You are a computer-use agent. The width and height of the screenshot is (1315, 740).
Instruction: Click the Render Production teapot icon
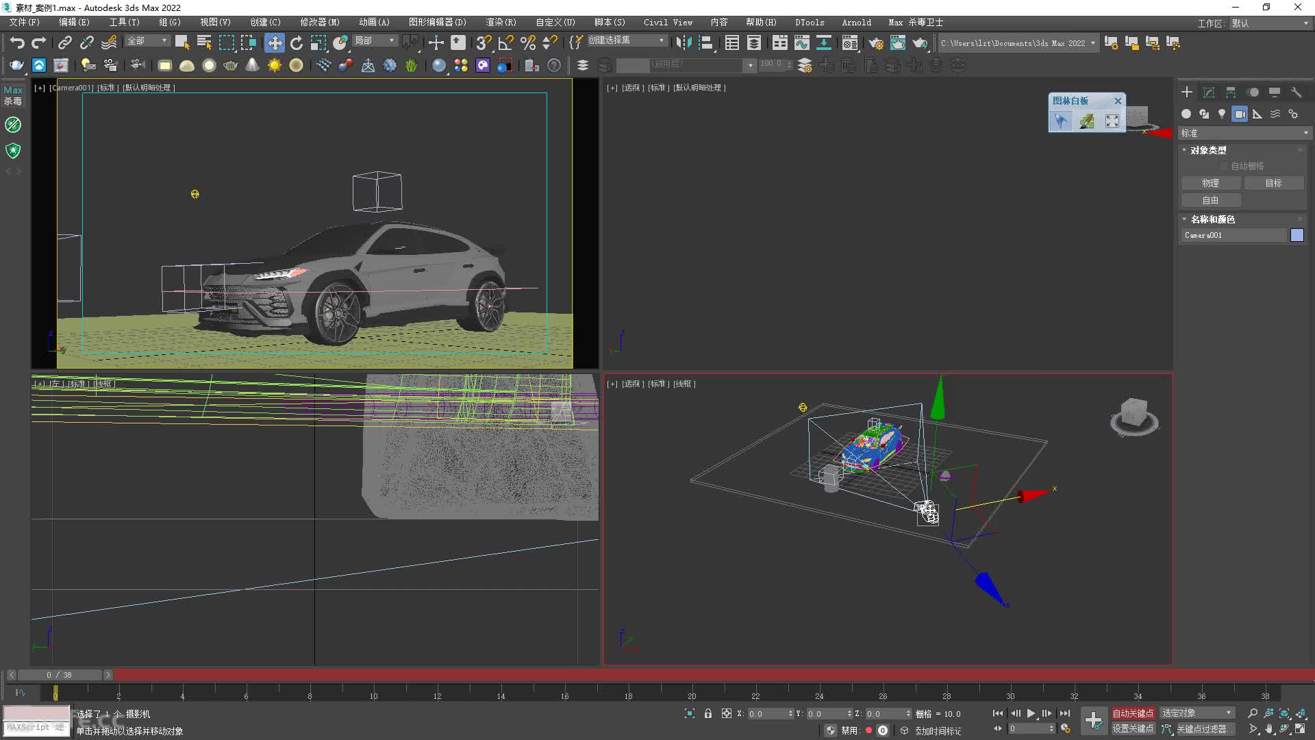(x=920, y=43)
